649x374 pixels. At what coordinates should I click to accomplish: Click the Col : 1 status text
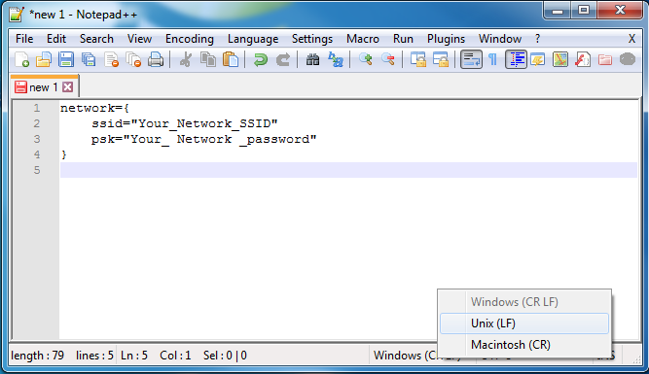click(x=175, y=356)
